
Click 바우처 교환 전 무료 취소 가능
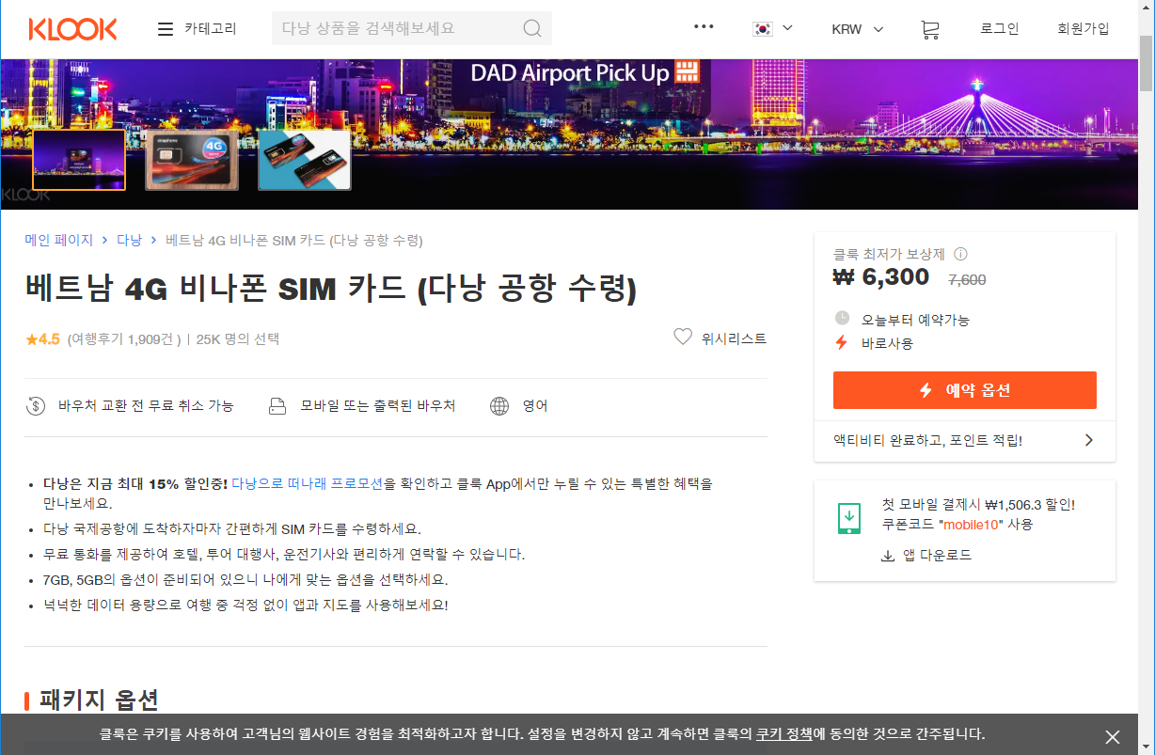[x=146, y=406]
